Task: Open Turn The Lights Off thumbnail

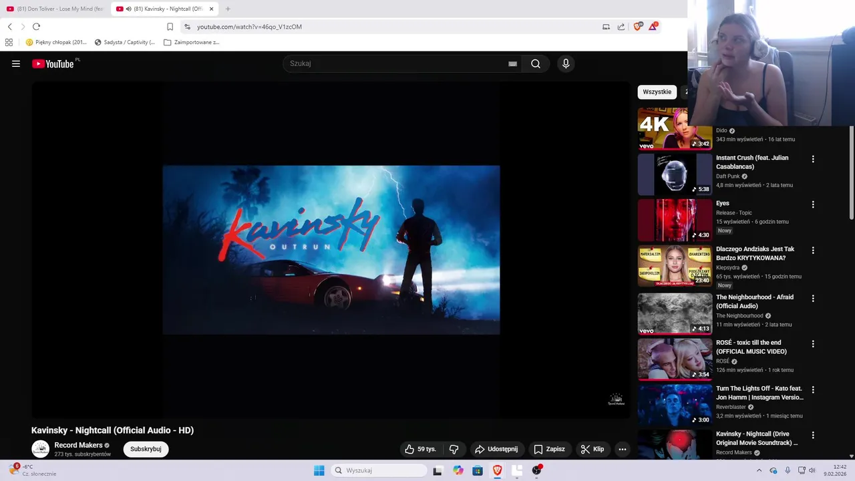Action: coord(675,405)
